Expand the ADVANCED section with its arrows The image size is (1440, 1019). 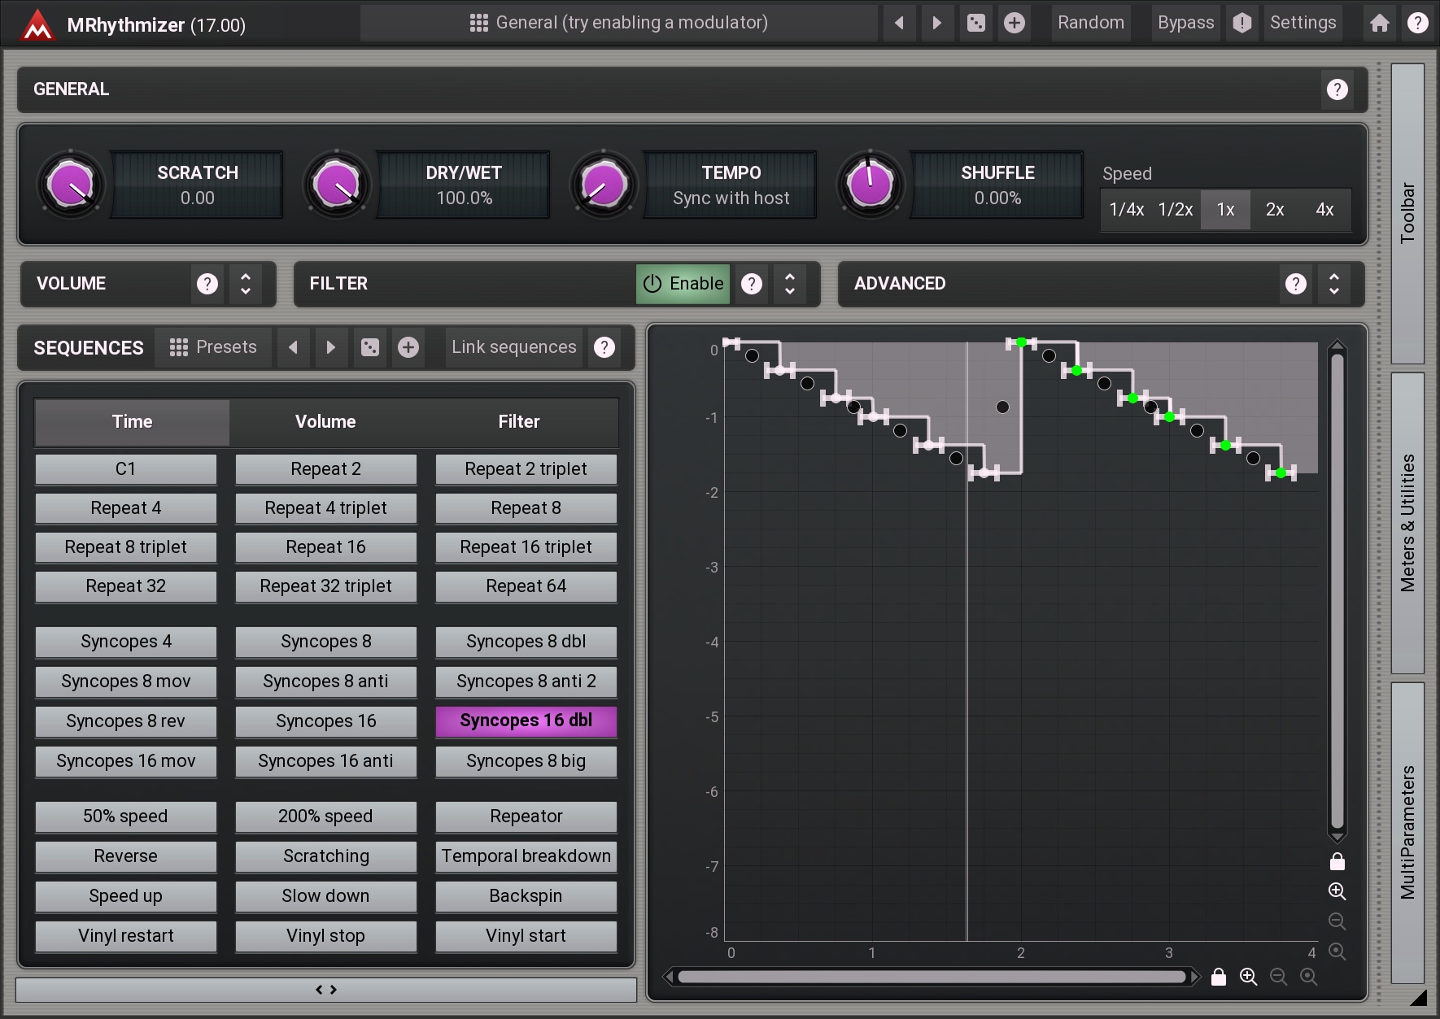pos(1333,284)
